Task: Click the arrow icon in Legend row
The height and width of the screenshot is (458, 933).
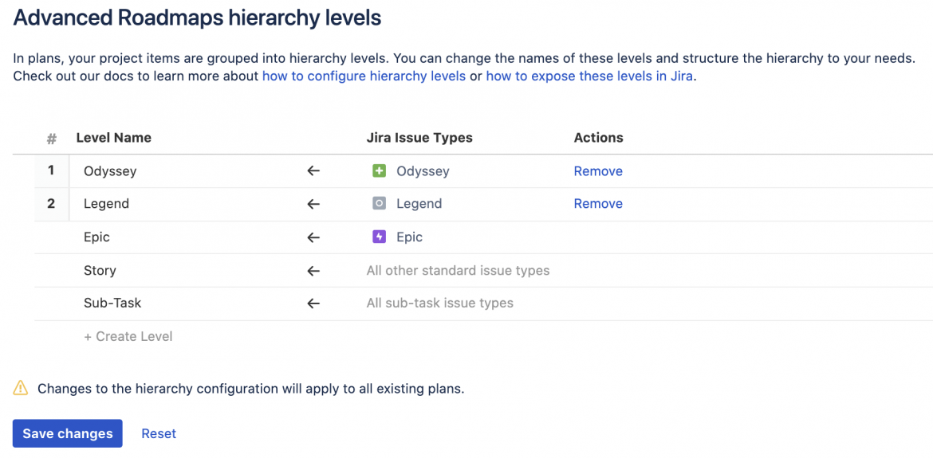Action: 313,204
